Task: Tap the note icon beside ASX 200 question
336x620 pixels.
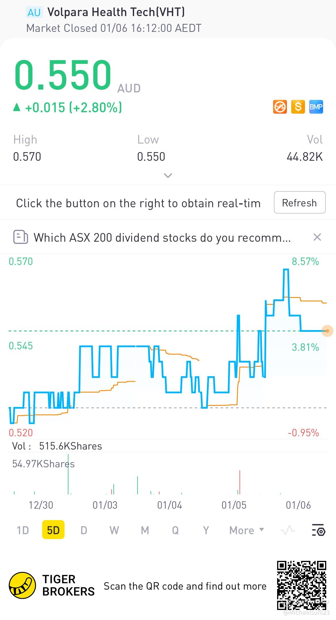Action: [21, 237]
